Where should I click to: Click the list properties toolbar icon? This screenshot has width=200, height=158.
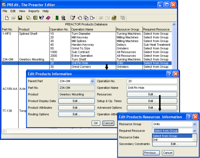(35, 18)
